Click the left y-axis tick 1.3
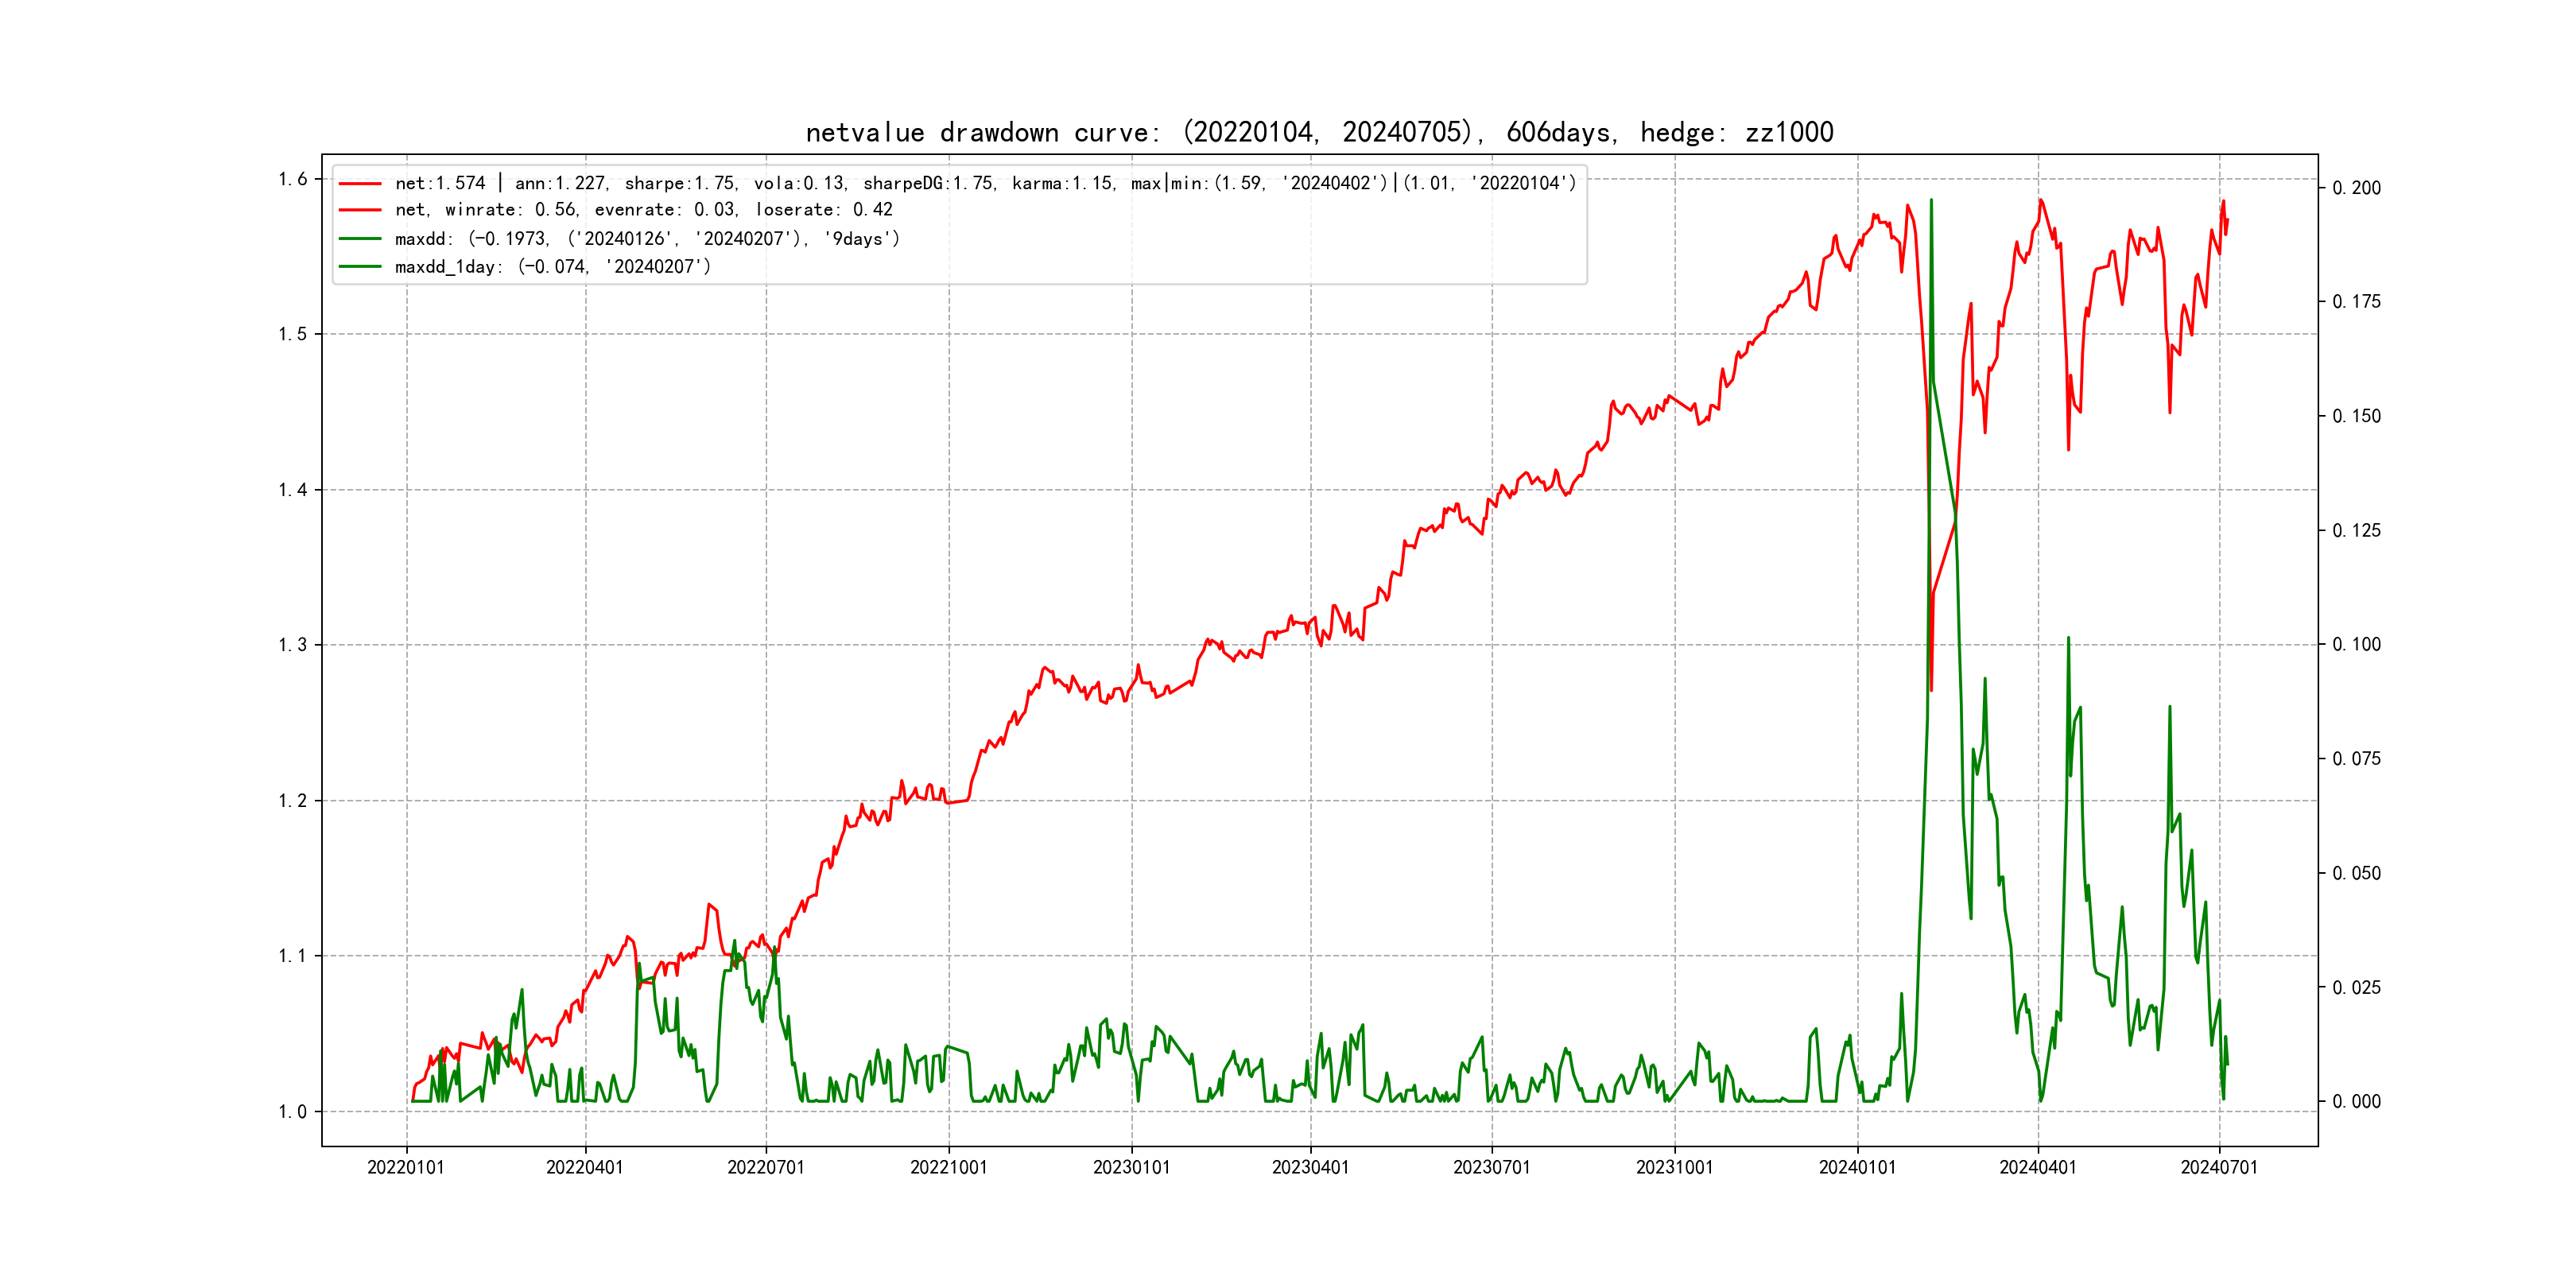Viewport: 2576px width, 1288px height. [x=293, y=645]
